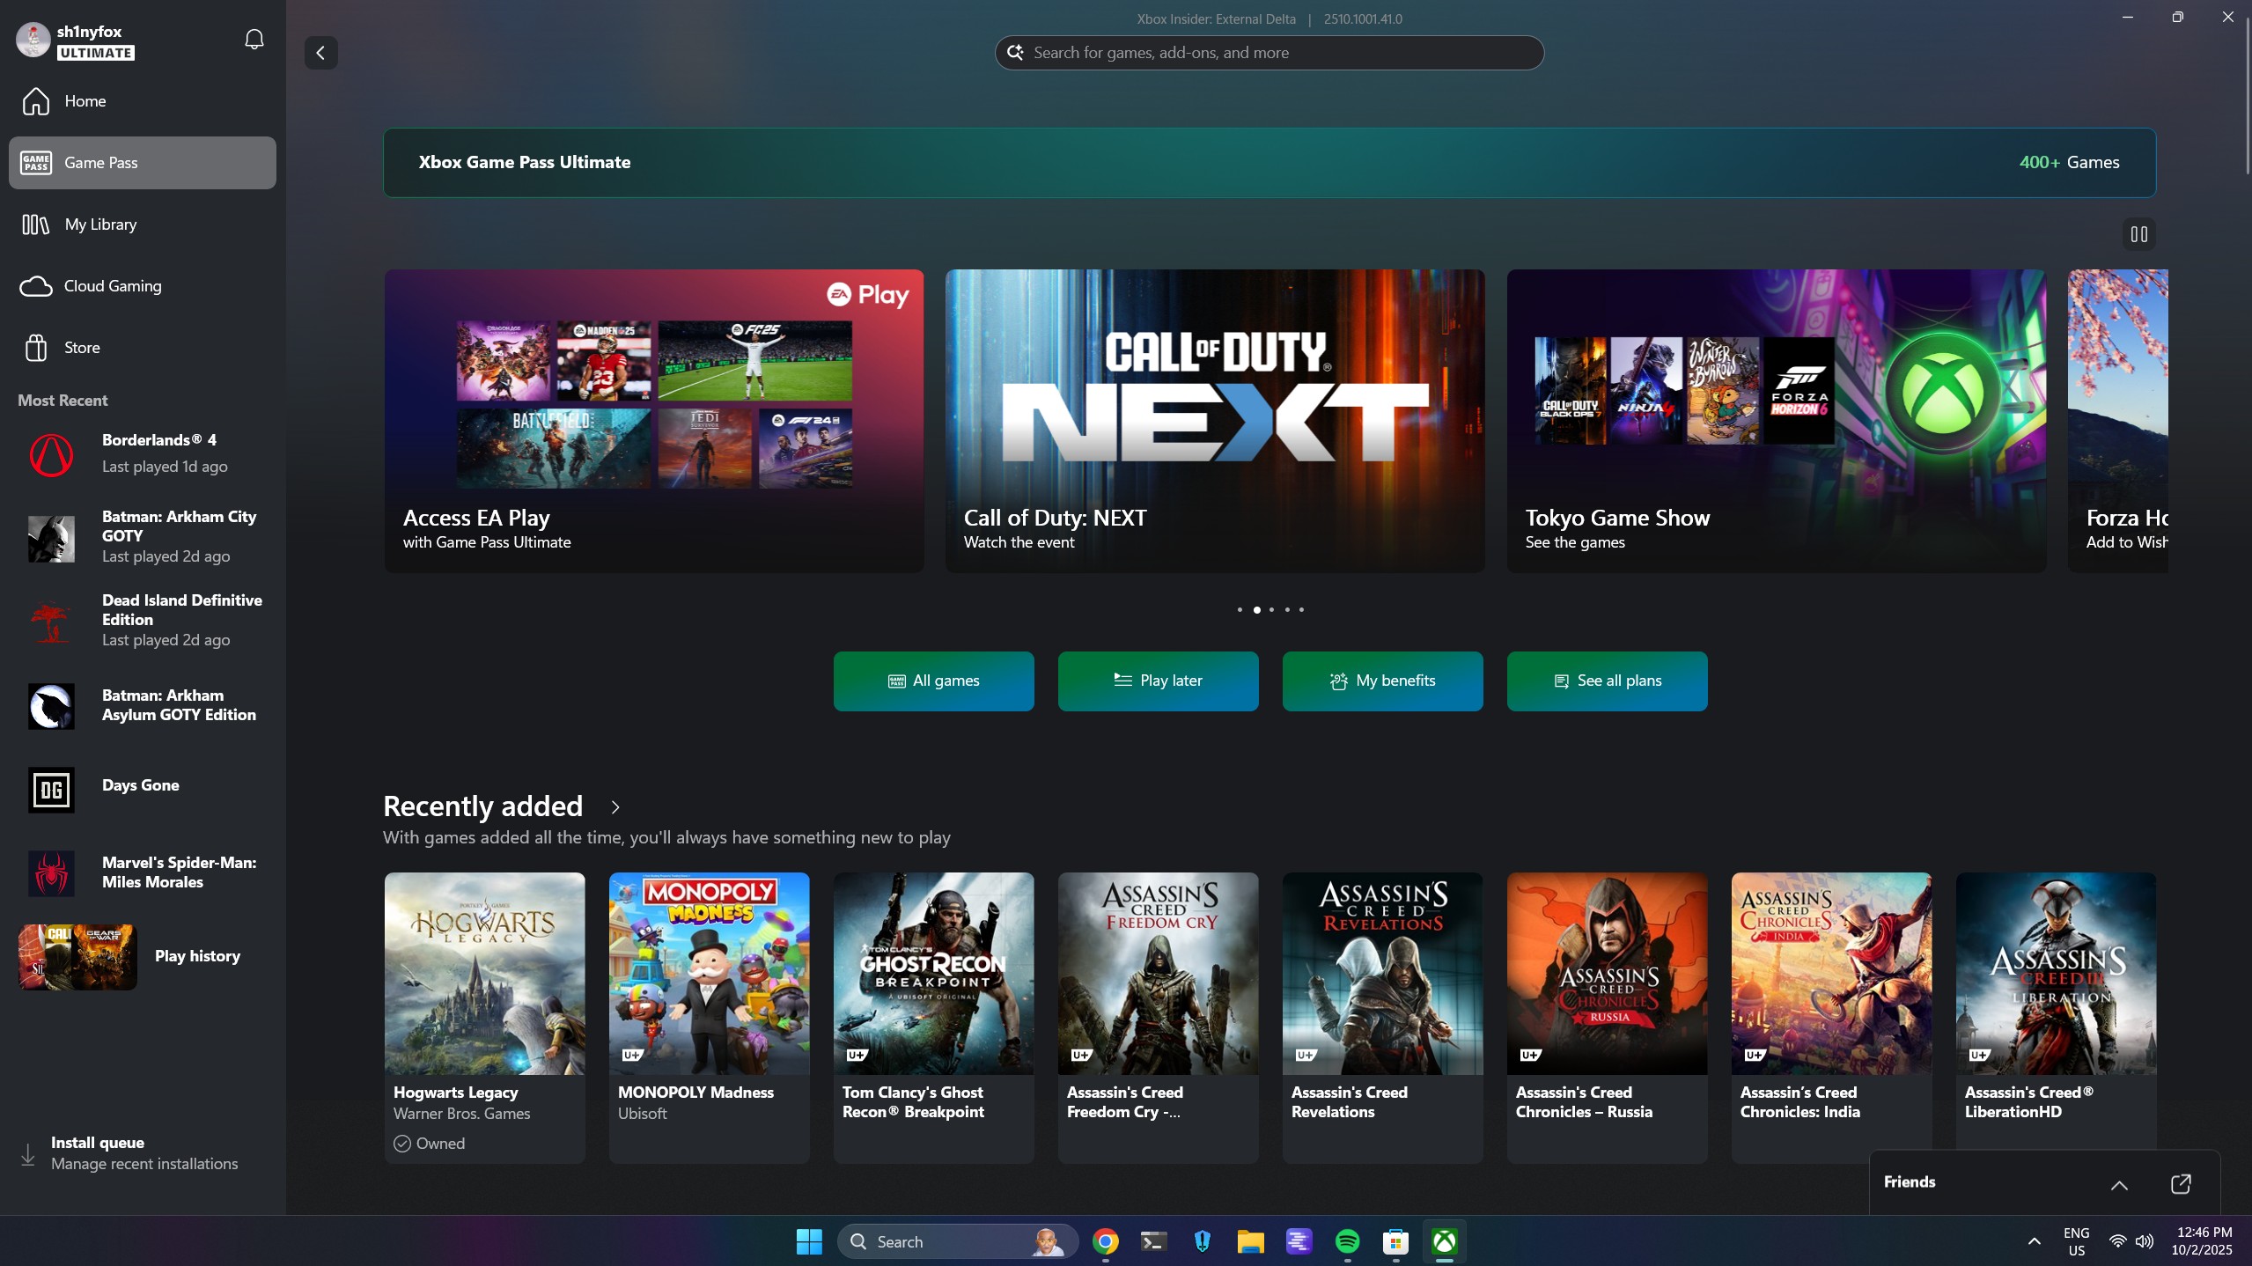The width and height of the screenshot is (2252, 1266).
Task: Show hidden system tray icons
Action: click(2034, 1241)
